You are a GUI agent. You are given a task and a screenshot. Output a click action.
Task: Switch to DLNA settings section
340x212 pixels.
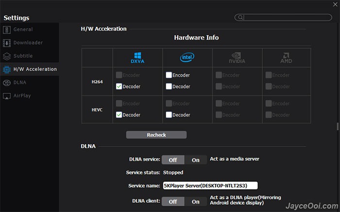[30, 83]
